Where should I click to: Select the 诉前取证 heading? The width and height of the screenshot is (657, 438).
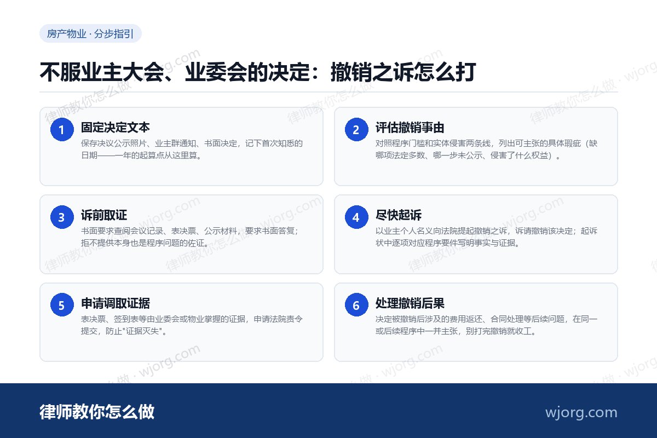coord(104,215)
